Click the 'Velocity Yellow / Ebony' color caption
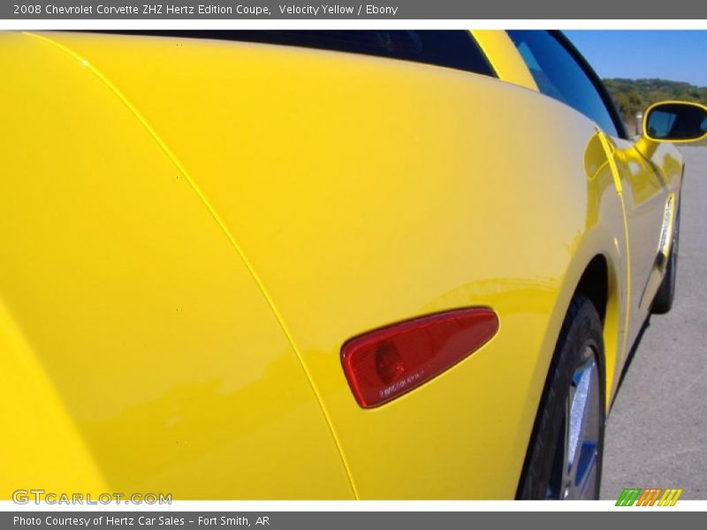This screenshot has width=707, height=530. [338, 10]
